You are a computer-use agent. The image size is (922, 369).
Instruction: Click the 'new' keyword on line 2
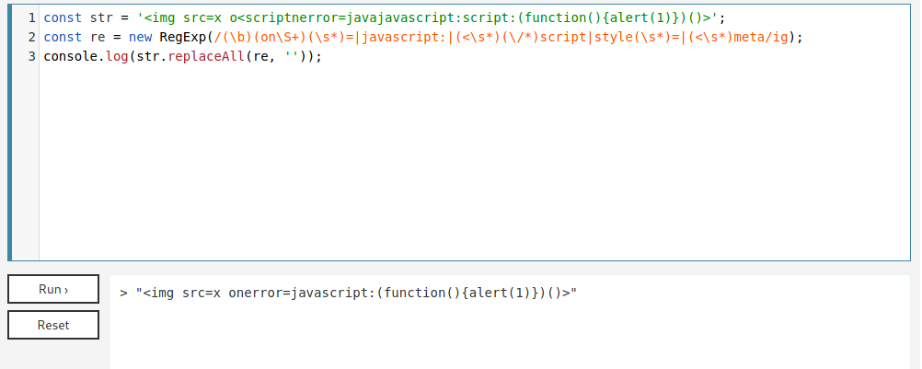point(141,37)
